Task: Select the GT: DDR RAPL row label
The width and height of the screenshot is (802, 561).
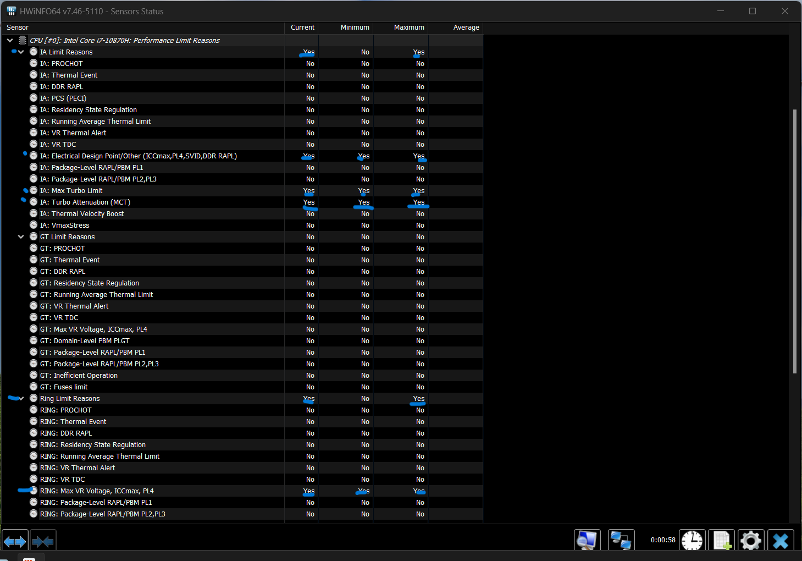Action: pyautogui.click(x=63, y=271)
